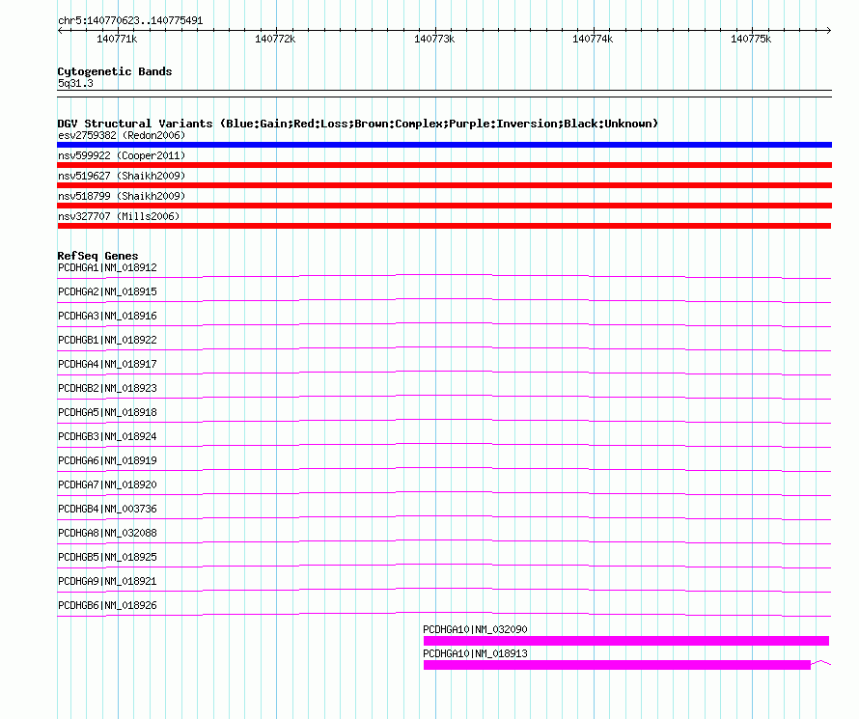Screen dimensions: 859x719
Task: Select the red nsv327707 loss bar
Action: pos(444,226)
